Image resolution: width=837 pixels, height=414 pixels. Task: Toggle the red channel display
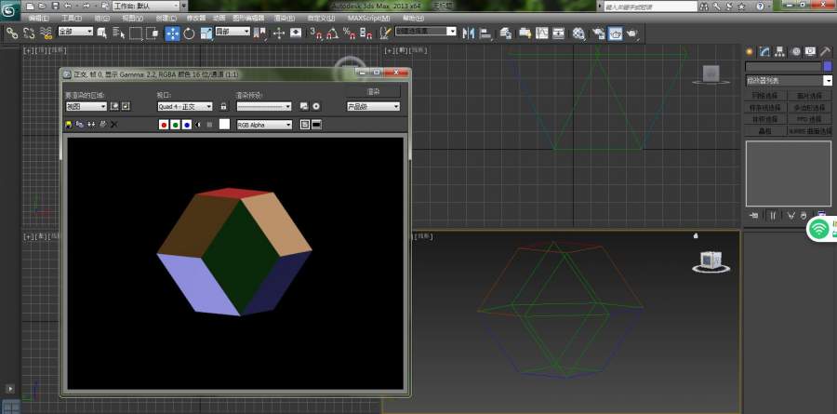pyautogui.click(x=164, y=124)
